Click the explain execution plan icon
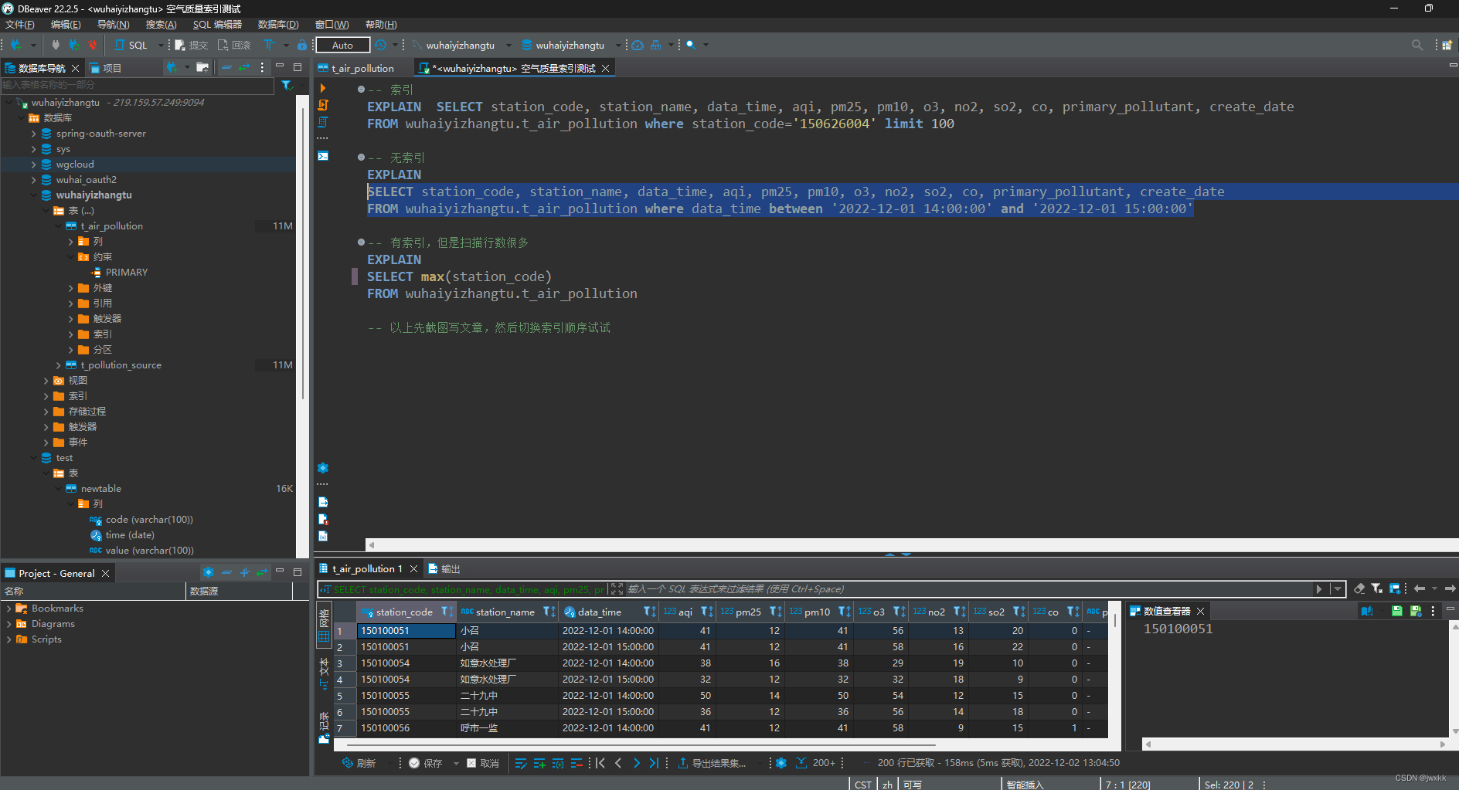The width and height of the screenshot is (1459, 790). click(323, 122)
